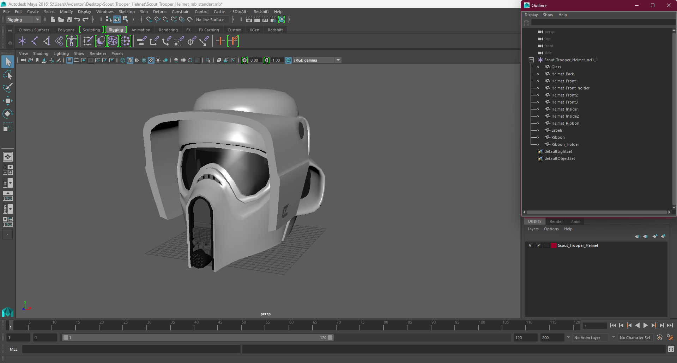Image resolution: width=677 pixels, height=363 pixels.
Task: Switch to the Polygons shelf tab
Action: click(66, 30)
